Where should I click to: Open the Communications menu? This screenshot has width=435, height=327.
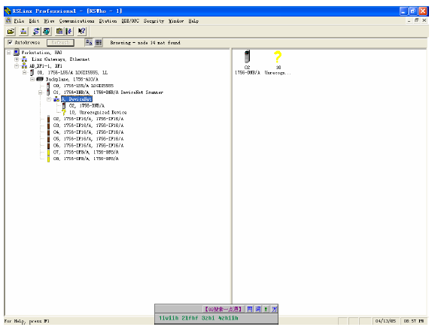click(77, 21)
